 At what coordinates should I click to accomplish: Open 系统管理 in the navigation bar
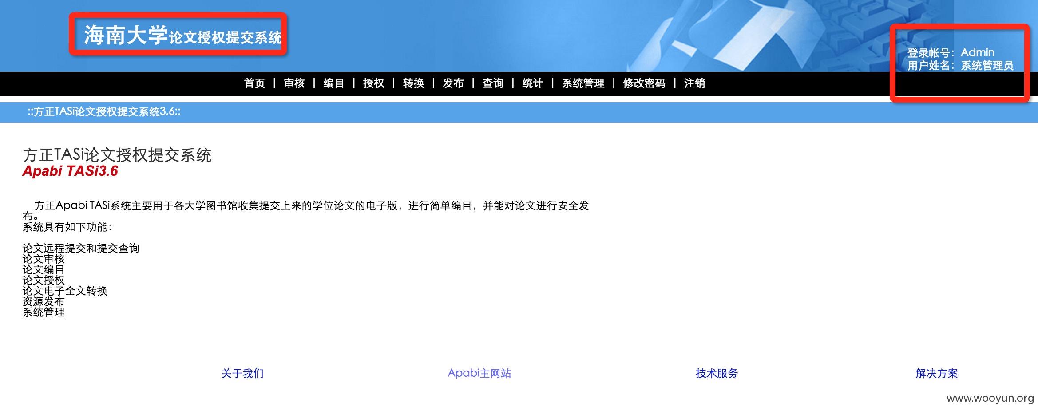[x=583, y=83]
